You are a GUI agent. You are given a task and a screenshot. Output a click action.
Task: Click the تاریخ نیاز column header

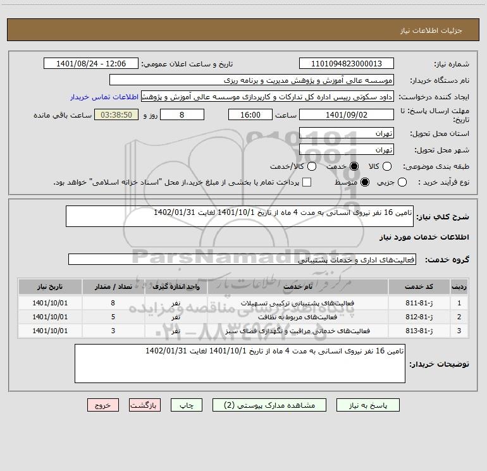tap(50, 286)
